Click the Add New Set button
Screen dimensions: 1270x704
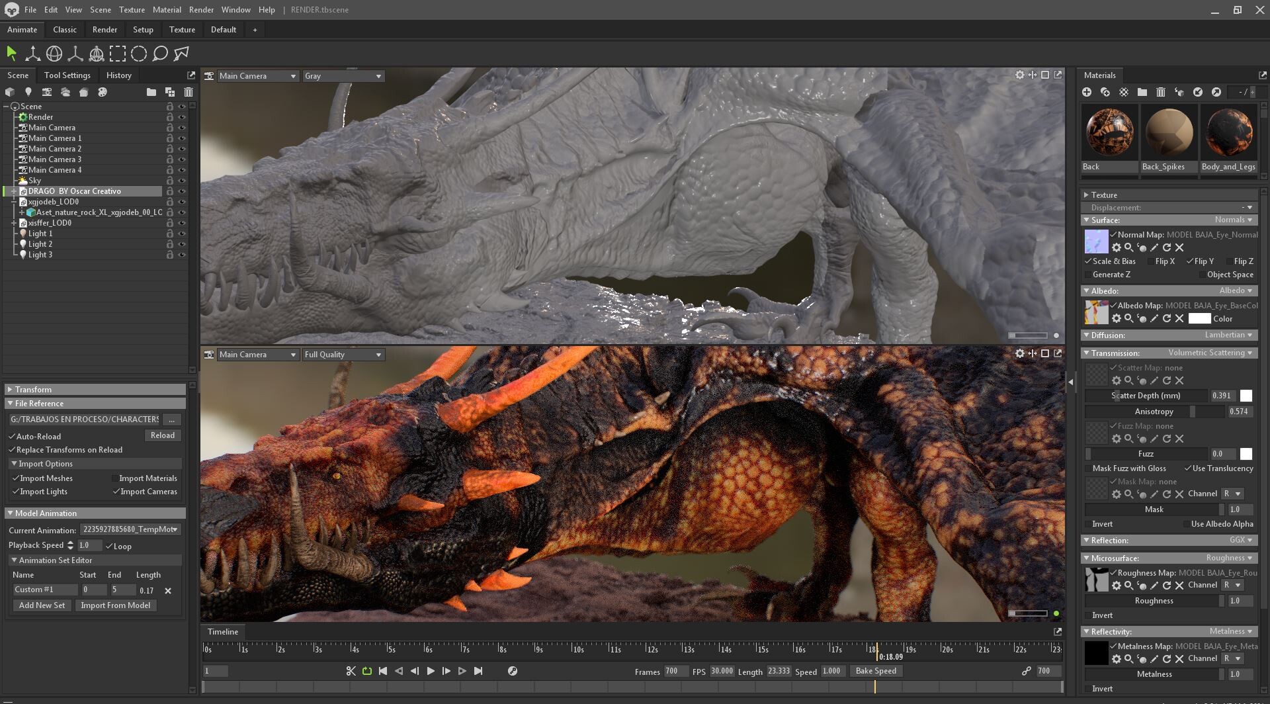tap(42, 605)
